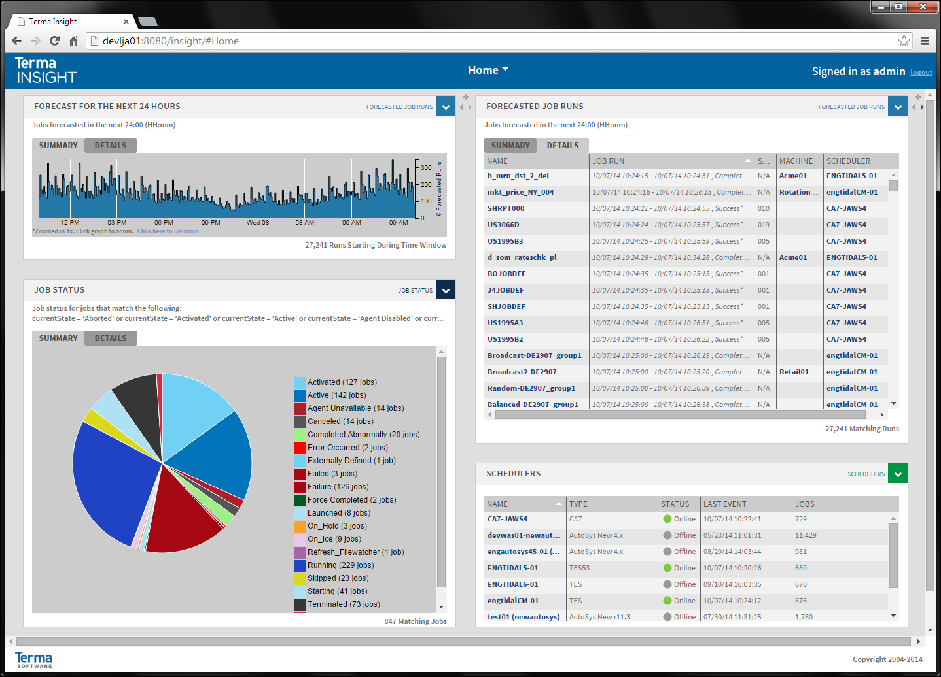Open job Broadcast2-DE2907
Viewport: 941px width, 677px height.
coord(522,372)
